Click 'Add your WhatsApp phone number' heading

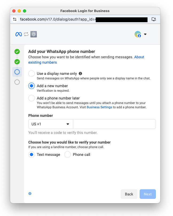coord(62,52)
